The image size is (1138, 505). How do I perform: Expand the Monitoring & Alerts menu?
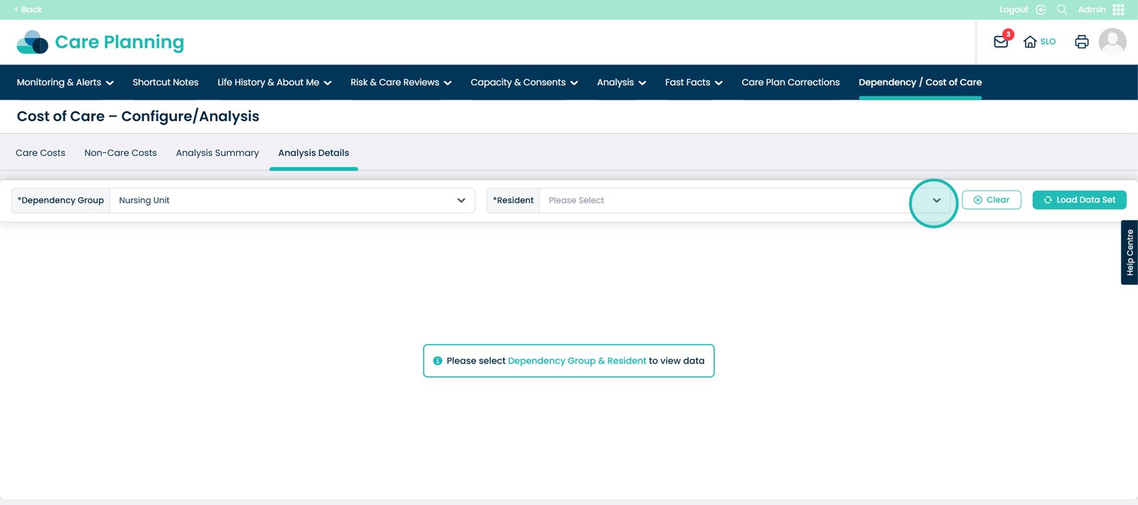[65, 83]
